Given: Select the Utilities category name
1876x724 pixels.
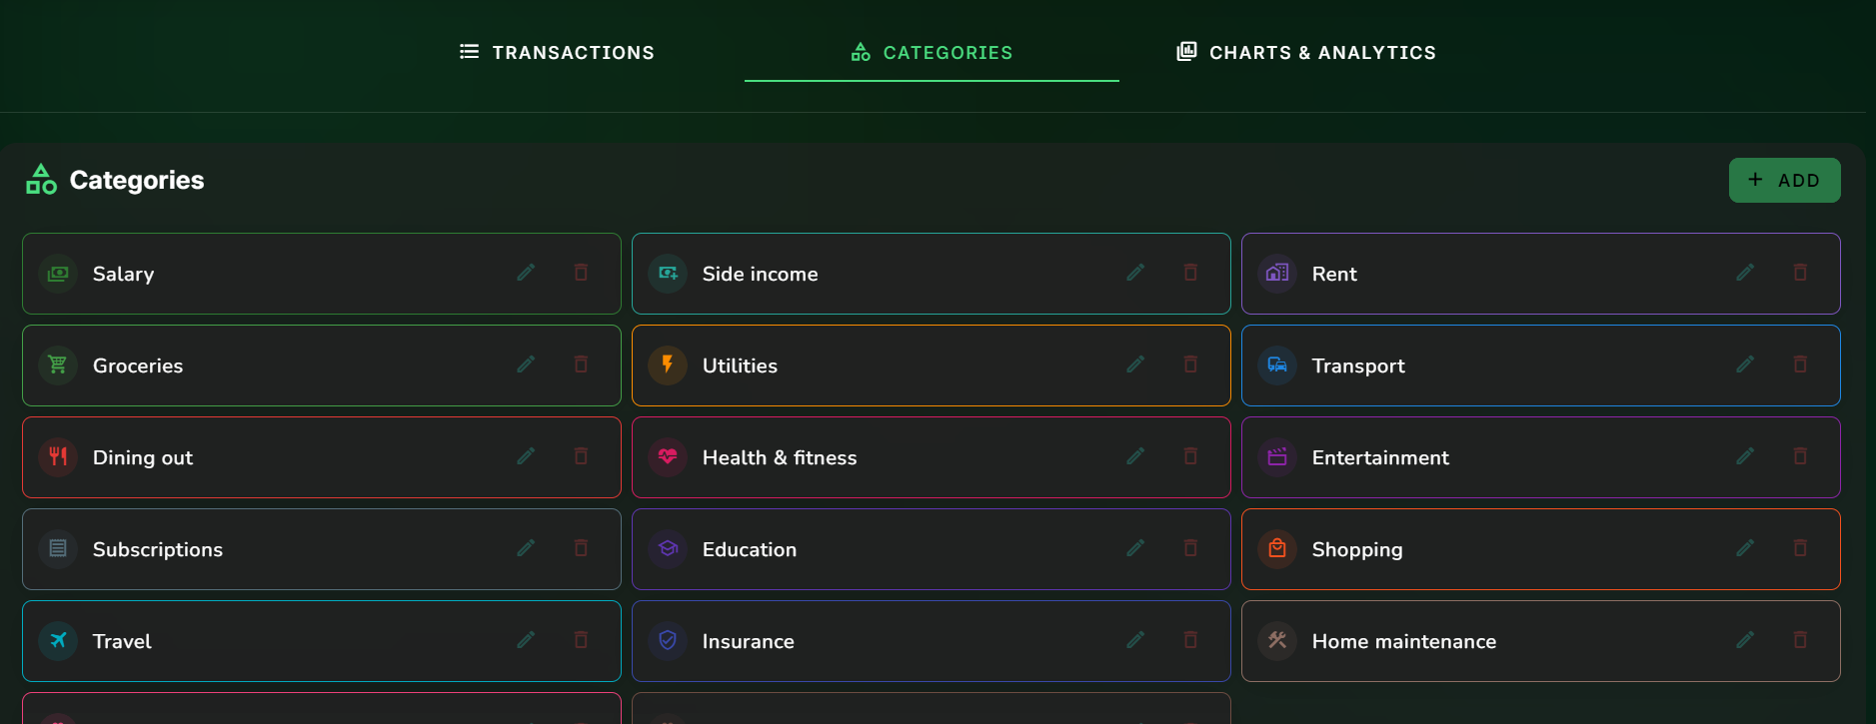Looking at the screenshot, I should tap(740, 365).
